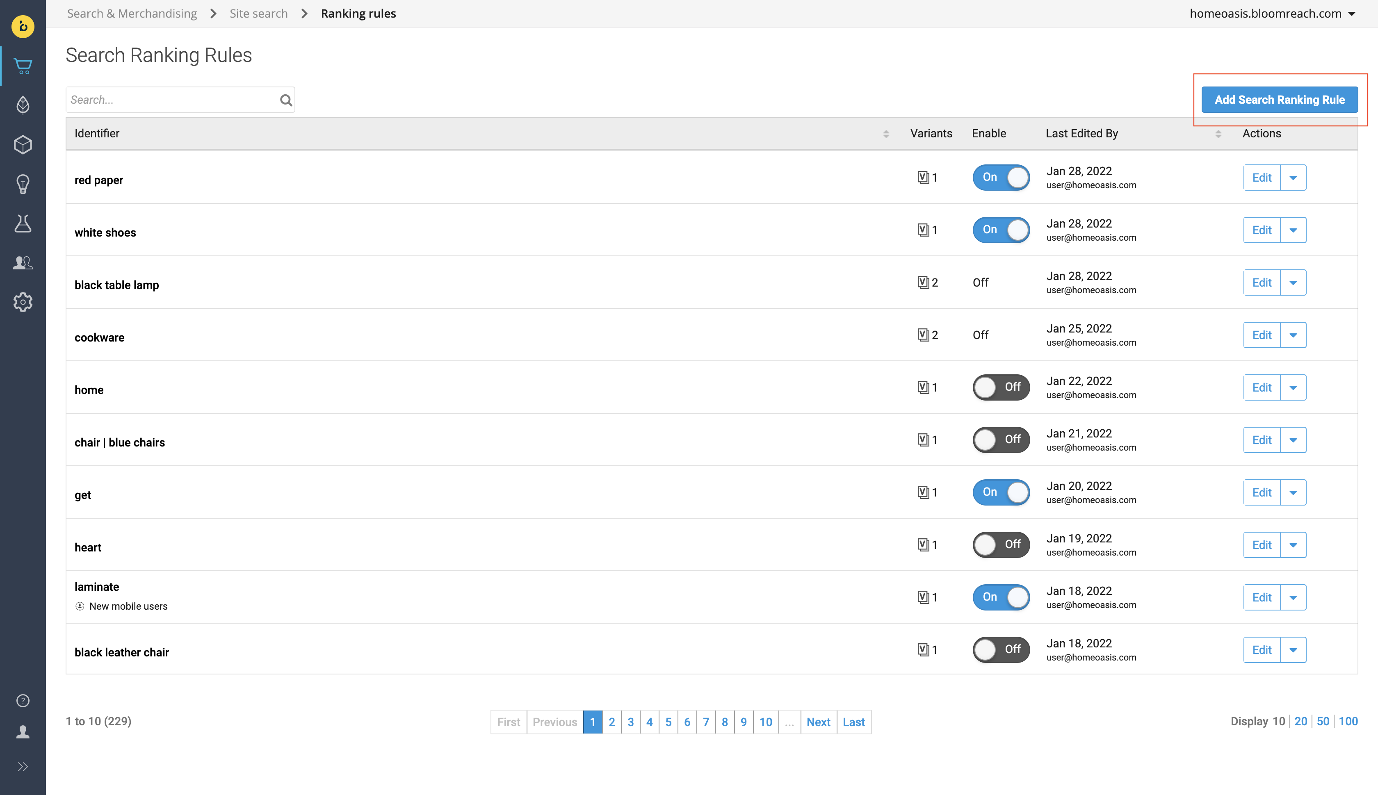Go to page 5 in pagination
Screen dimensions: 1378x795
(668, 722)
